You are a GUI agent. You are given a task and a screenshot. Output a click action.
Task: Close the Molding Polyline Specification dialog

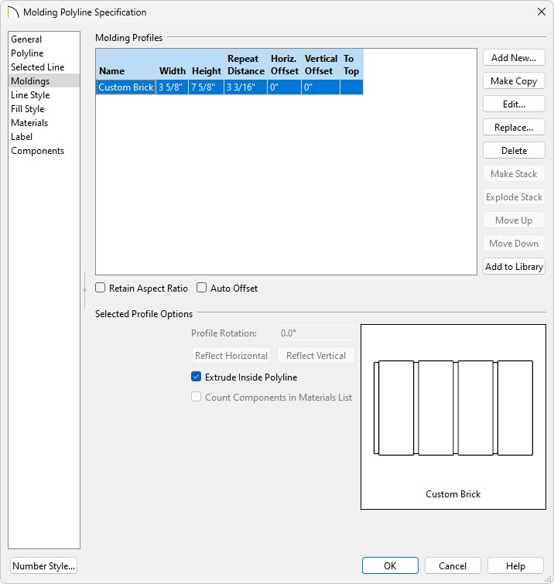click(542, 12)
